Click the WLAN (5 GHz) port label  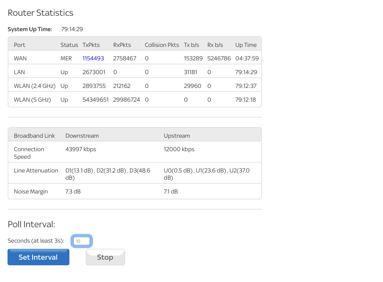point(32,100)
